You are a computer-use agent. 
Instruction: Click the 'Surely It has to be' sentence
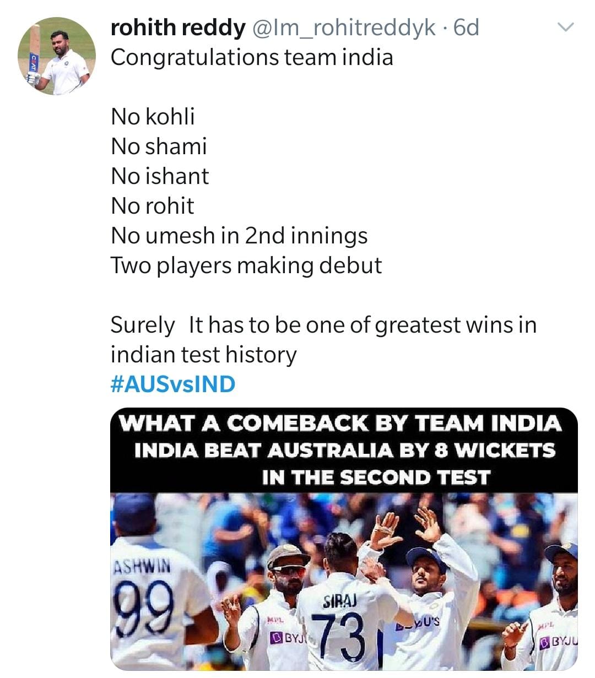click(323, 325)
